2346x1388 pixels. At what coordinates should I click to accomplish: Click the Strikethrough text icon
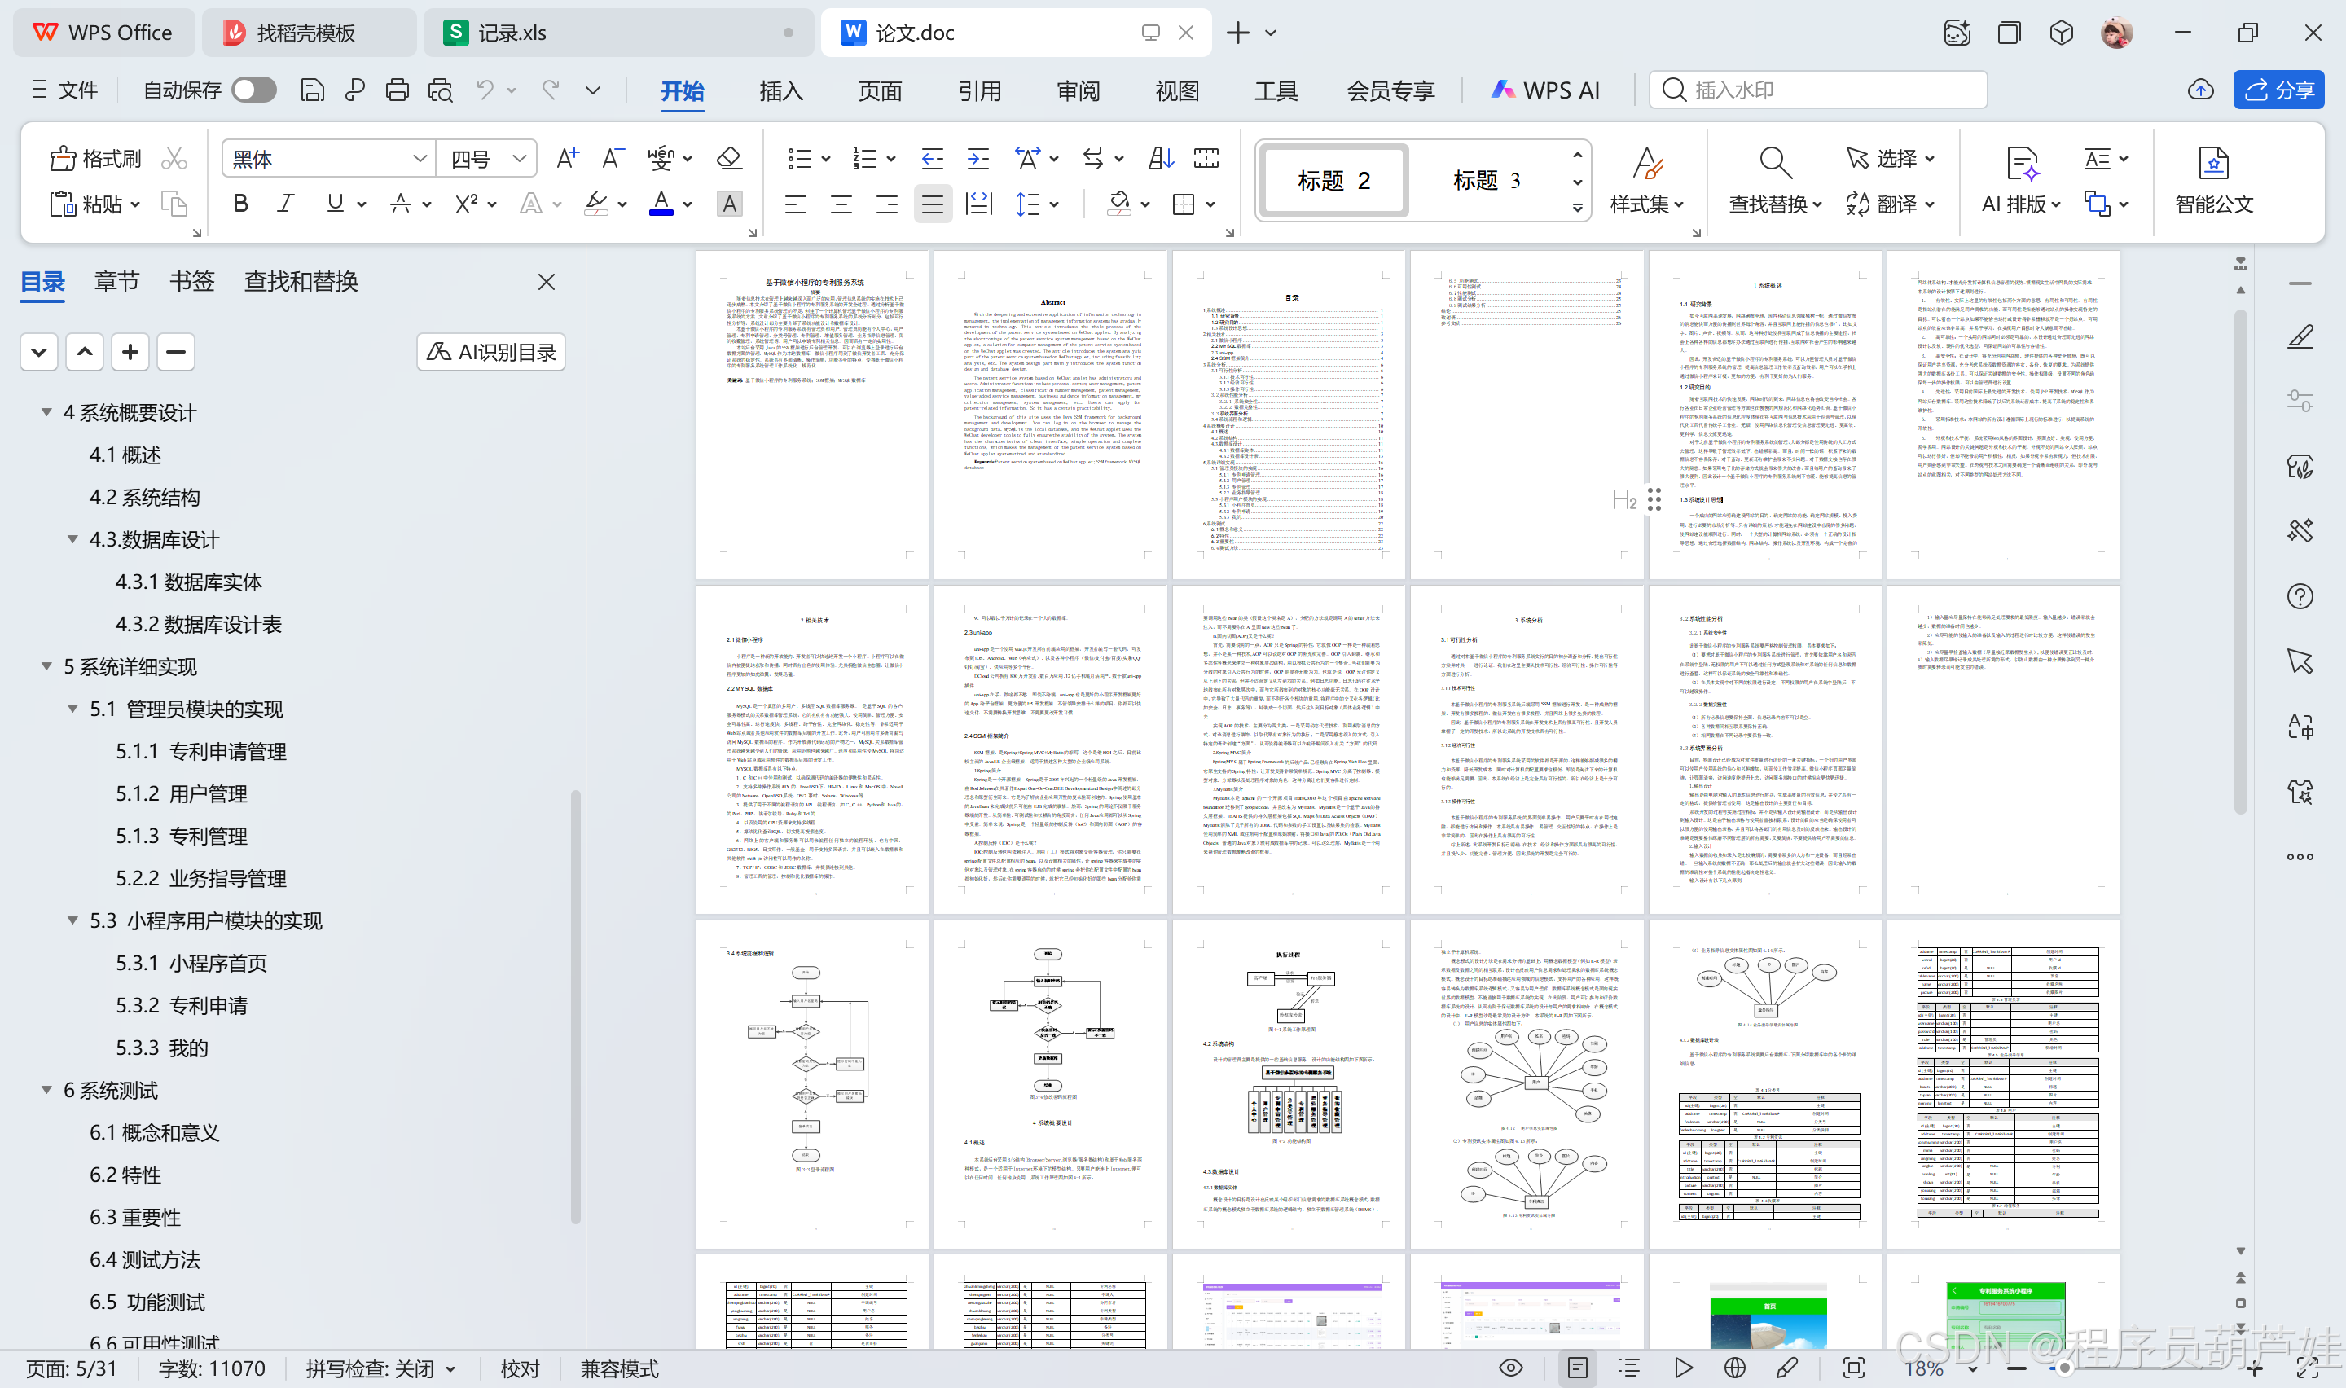[x=401, y=203]
